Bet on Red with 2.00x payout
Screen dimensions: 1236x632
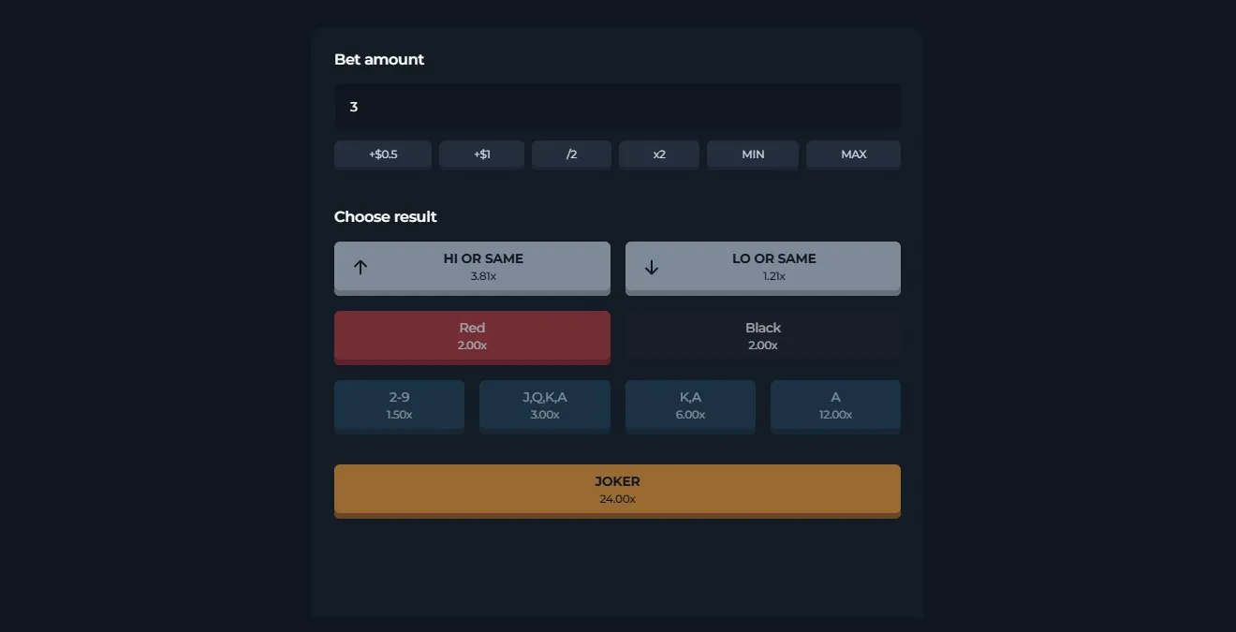point(472,336)
